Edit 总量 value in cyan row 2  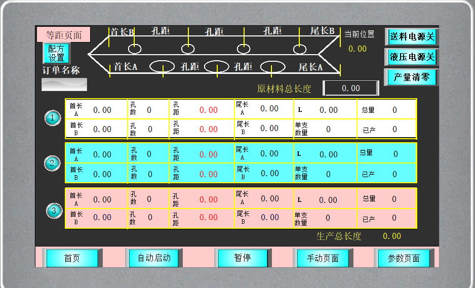click(395, 154)
